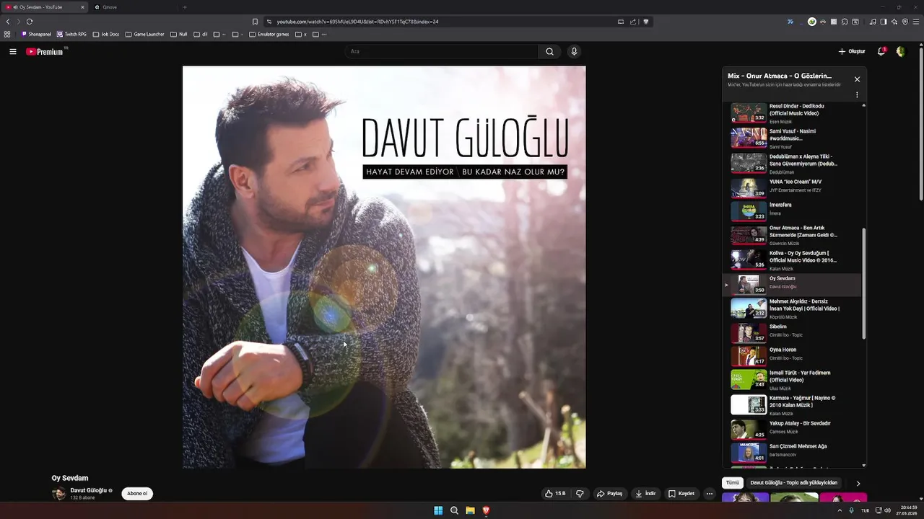Open the TUR keyboard language indicator
924x519 pixels.
865,510
